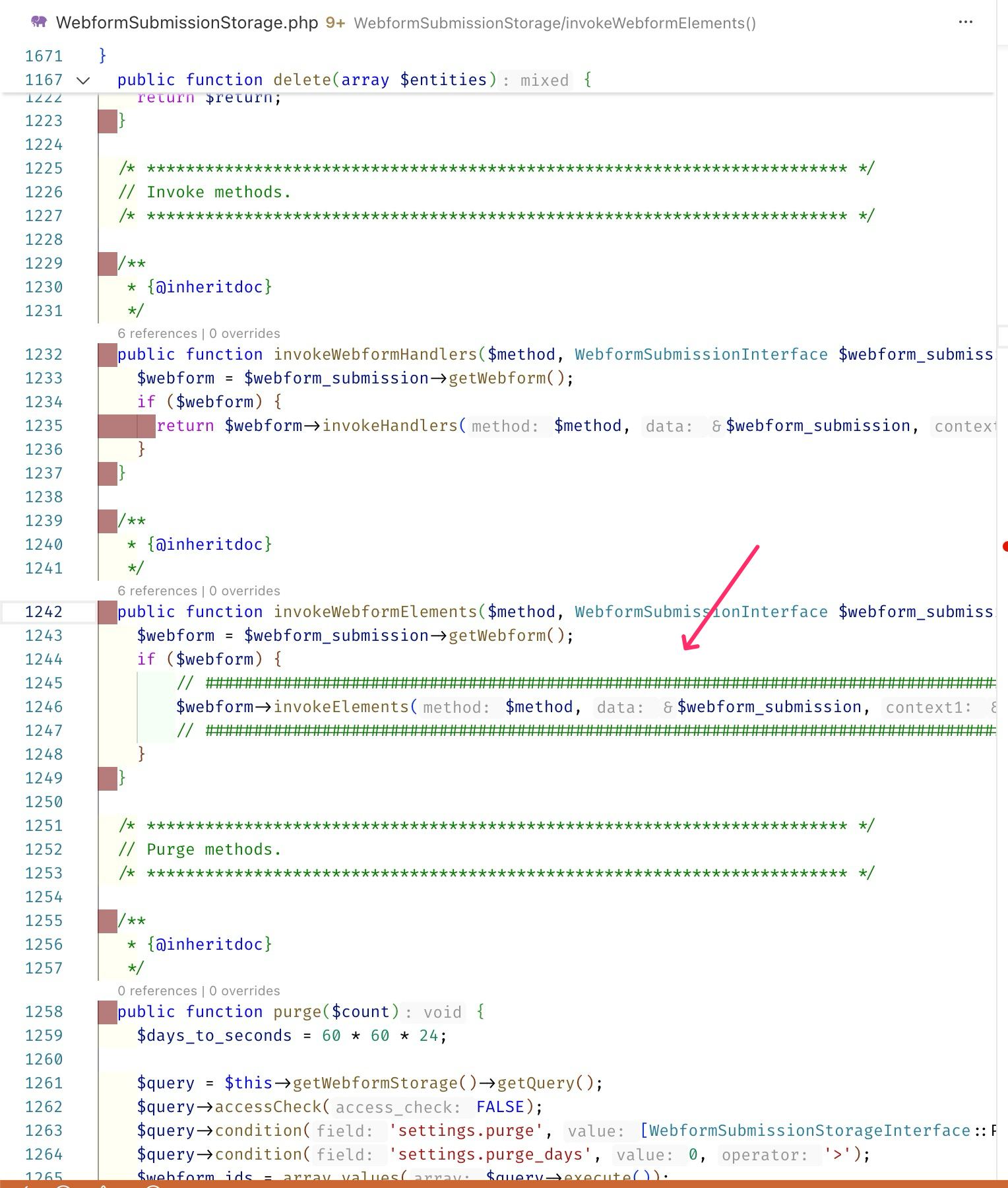
Task: Click the 9+ problems badge on the tab
Action: tap(335, 23)
